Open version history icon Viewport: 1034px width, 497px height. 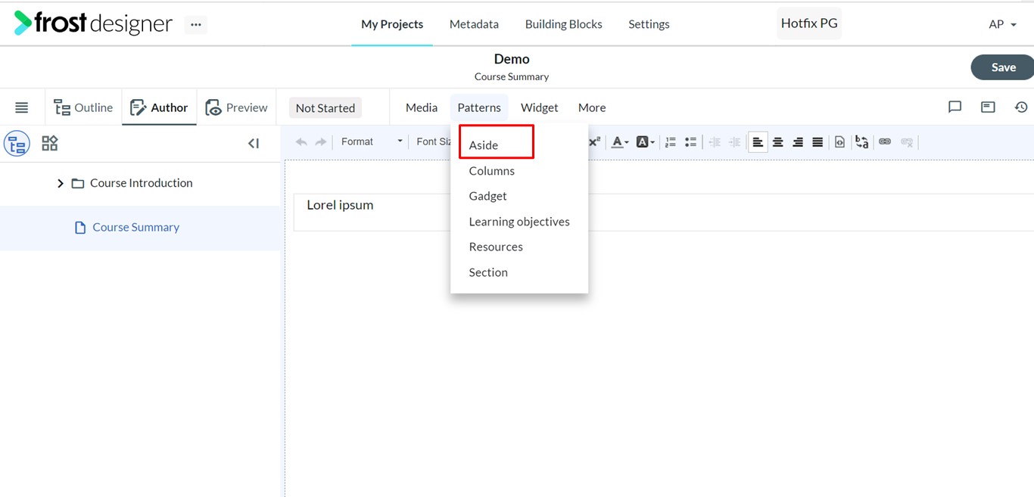pyautogui.click(x=1021, y=107)
